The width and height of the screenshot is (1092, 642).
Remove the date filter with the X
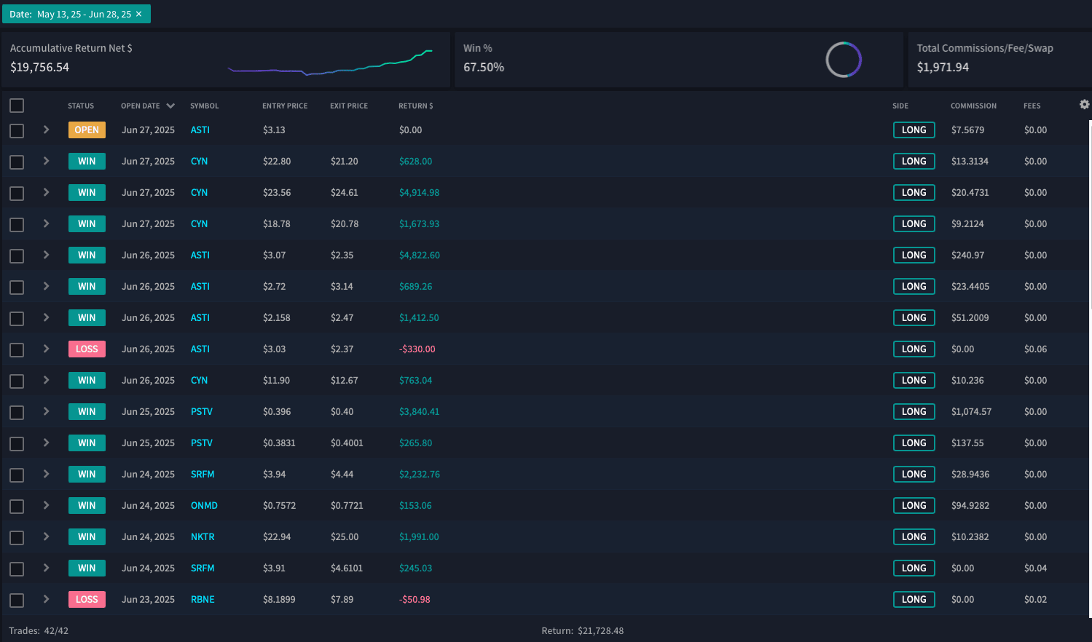[138, 14]
